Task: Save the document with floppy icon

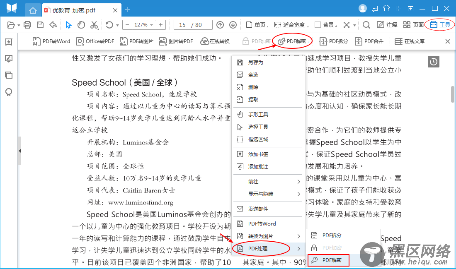Action: tap(40, 25)
